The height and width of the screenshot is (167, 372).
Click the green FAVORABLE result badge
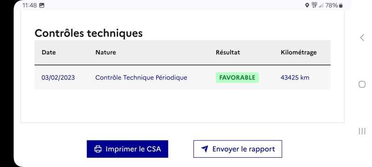pyautogui.click(x=237, y=77)
